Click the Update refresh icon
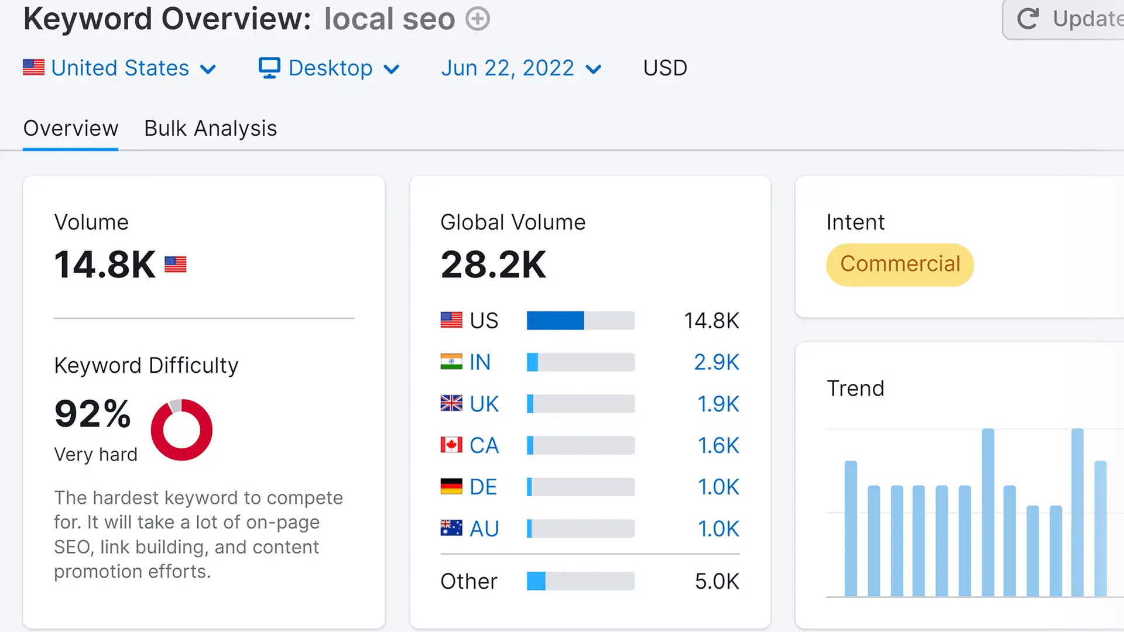Viewport: 1124px width, 632px height. point(1028,19)
